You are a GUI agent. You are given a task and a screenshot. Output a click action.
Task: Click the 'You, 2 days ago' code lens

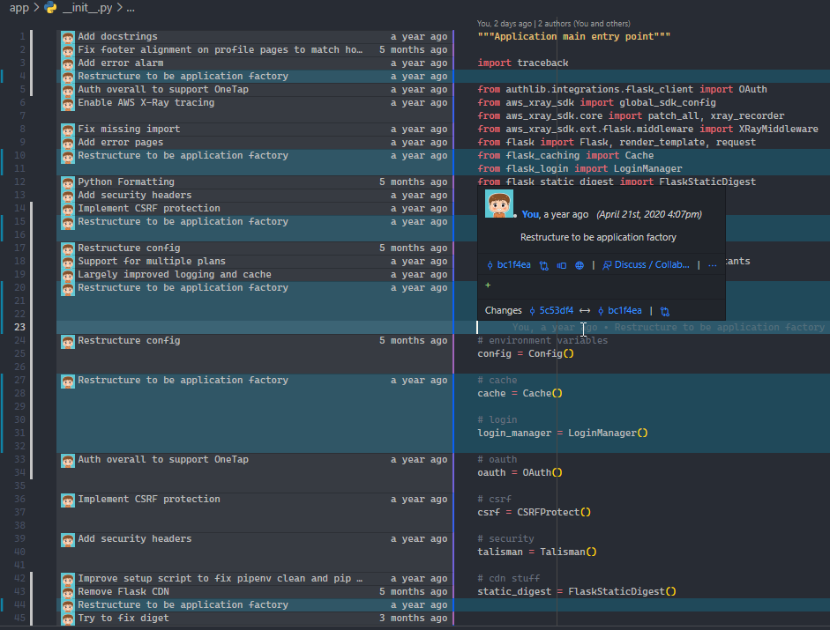coord(504,23)
